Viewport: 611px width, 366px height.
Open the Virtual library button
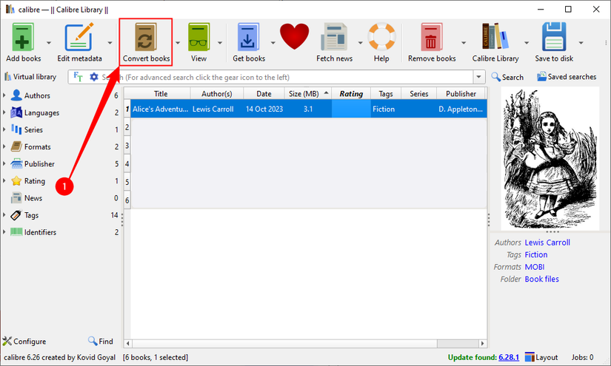click(x=30, y=77)
